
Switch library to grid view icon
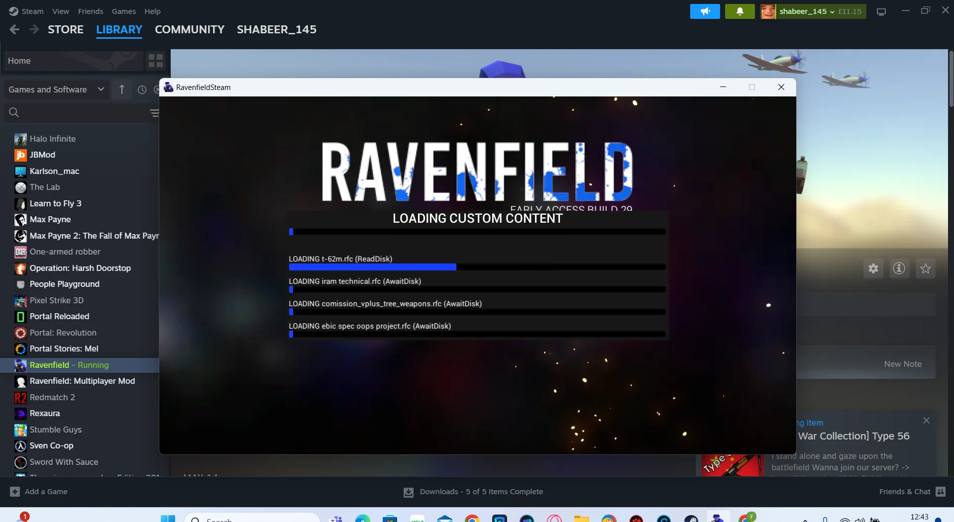click(x=155, y=60)
